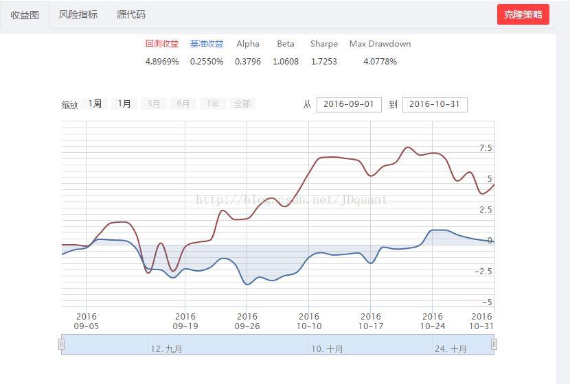Open the 风险指标 tab
This screenshot has height=384, width=570.
pos(78,14)
